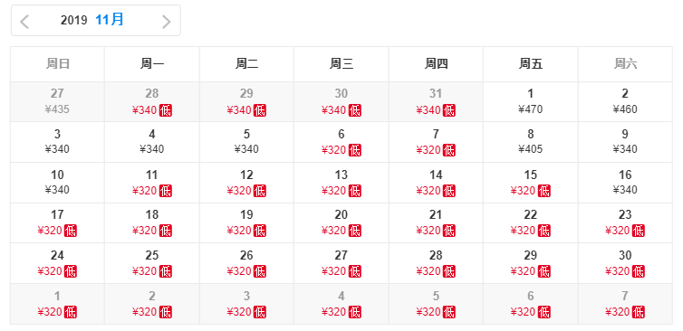
Task: Choose December 4 at ¥320
Action: 341,304
